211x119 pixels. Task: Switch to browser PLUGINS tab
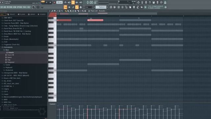click(21, 14)
